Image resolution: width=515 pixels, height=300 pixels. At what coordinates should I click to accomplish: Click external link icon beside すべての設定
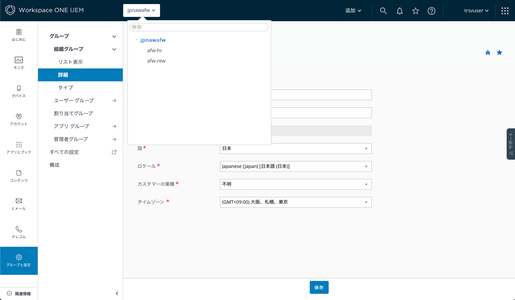tap(114, 152)
